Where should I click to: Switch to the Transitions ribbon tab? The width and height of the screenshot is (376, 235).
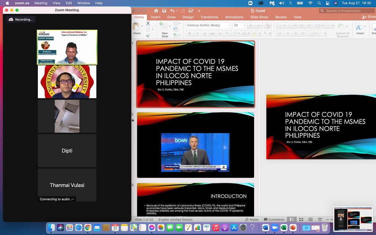pos(209,17)
